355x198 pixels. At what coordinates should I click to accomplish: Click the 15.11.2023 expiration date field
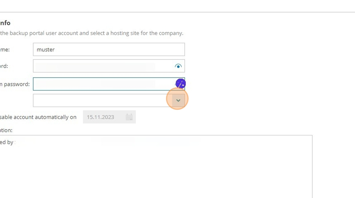tap(109, 117)
